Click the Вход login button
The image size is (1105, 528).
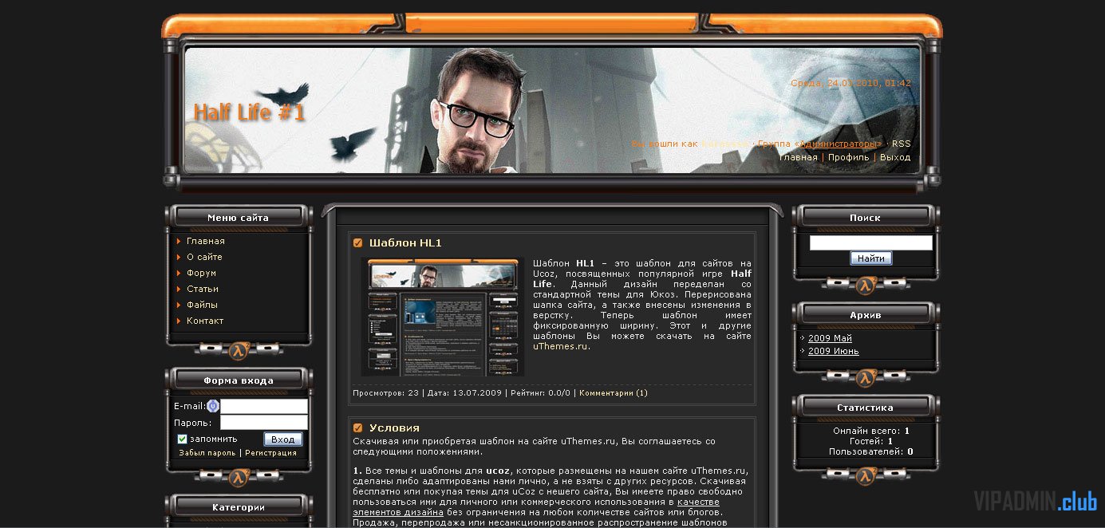283,439
